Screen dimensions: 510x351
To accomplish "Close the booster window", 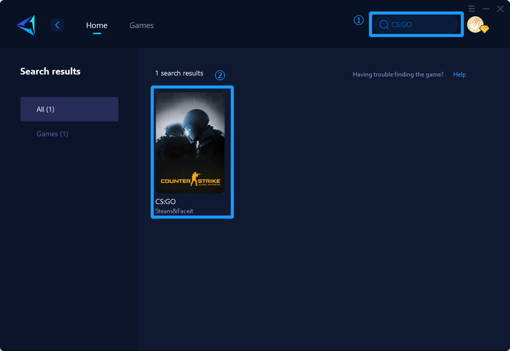I will click(x=500, y=9).
